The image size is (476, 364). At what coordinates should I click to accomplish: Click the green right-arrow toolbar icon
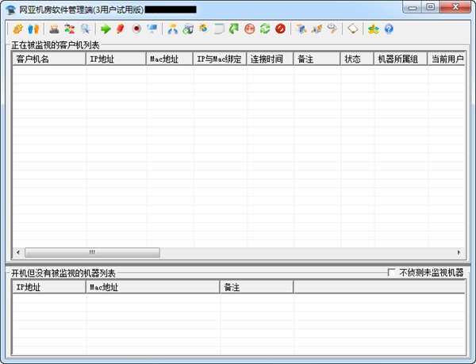click(106, 29)
